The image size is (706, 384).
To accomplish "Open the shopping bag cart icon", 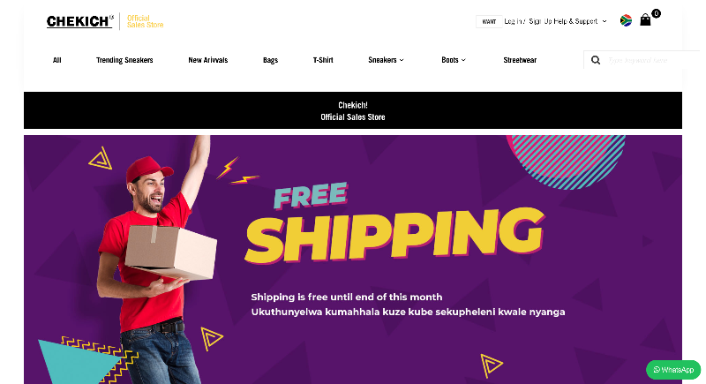I will click(x=645, y=19).
